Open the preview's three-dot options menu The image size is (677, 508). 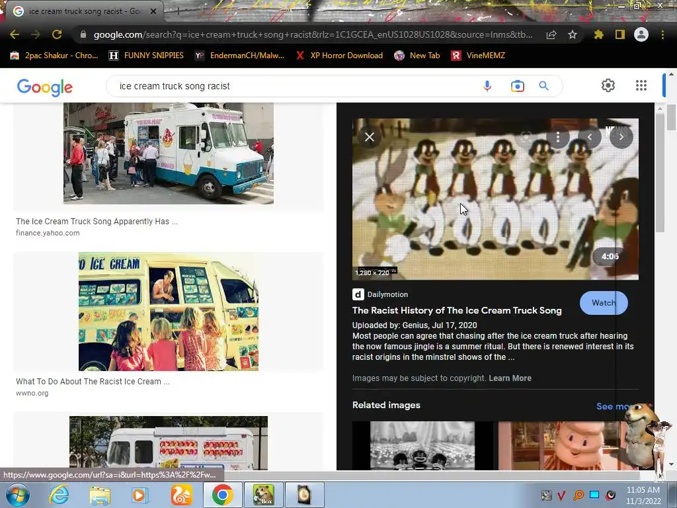coord(558,137)
